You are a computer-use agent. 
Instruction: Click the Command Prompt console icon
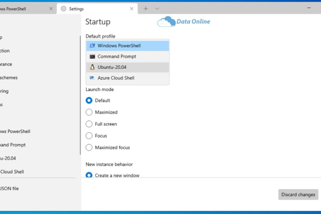pyautogui.click(x=92, y=56)
